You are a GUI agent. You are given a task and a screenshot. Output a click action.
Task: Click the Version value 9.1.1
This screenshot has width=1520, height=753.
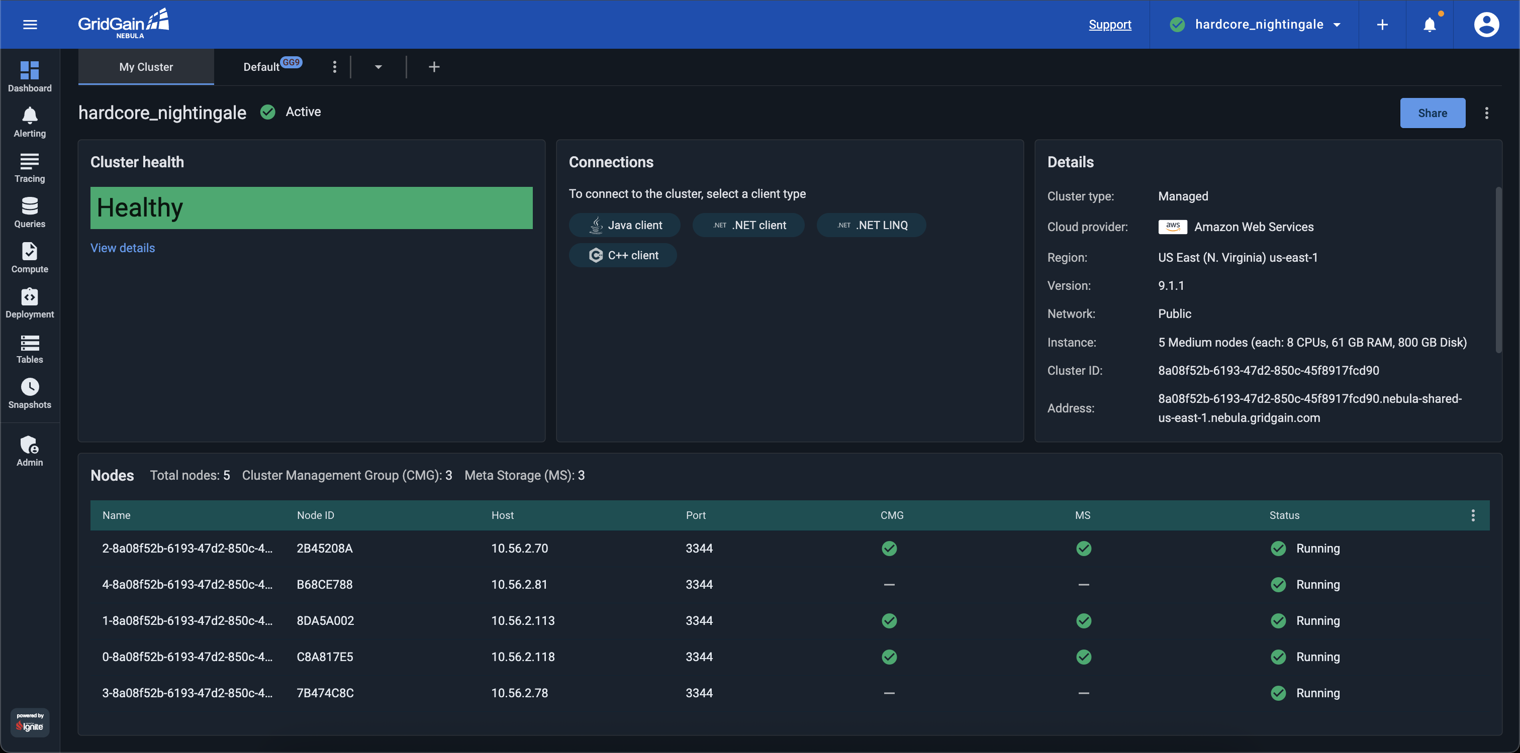1171,285
